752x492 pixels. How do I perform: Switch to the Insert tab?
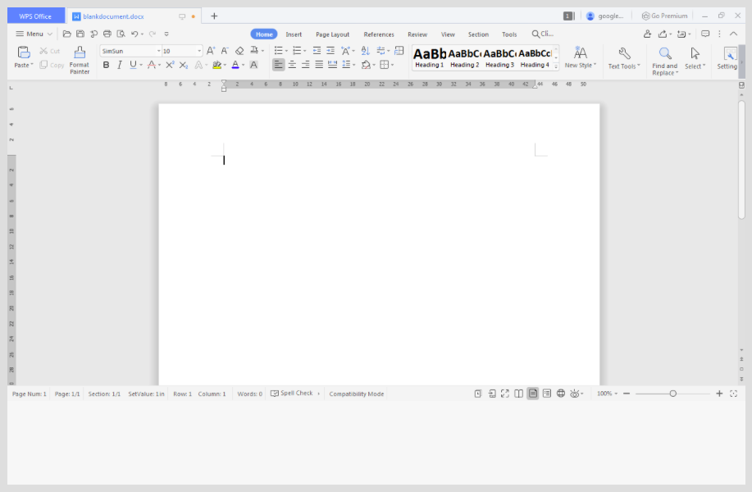(294, 34)
